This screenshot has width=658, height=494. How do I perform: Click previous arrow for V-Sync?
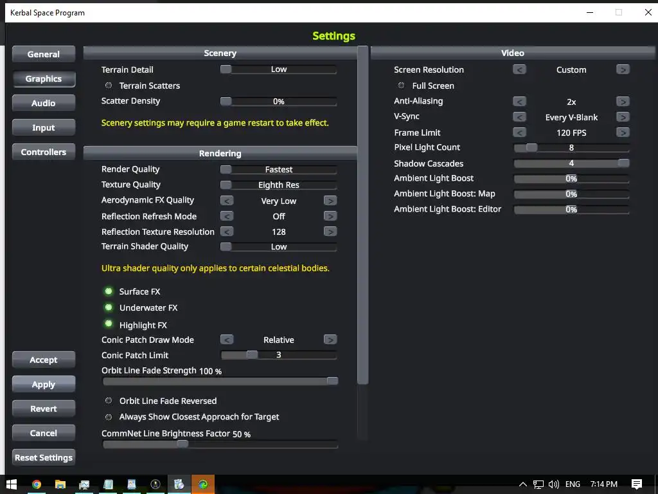pos(519,117)
